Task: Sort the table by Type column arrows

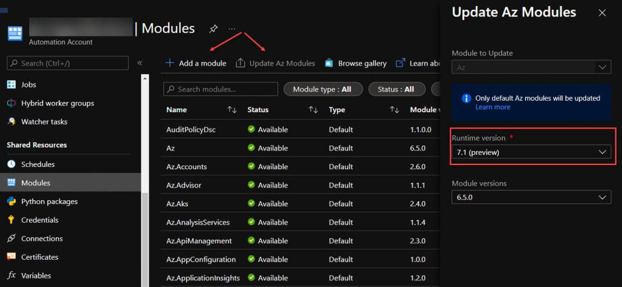Action: click(x=394, y=110)
